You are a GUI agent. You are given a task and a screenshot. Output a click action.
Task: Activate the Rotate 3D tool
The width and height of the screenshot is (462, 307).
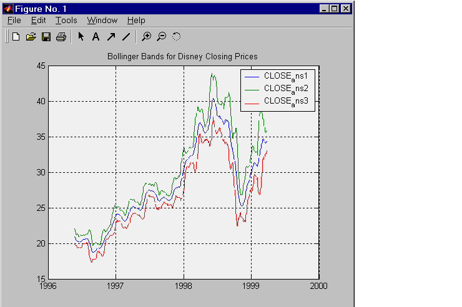[176, 36]
